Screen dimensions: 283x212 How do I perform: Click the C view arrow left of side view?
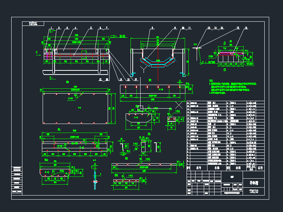(37, 53)
